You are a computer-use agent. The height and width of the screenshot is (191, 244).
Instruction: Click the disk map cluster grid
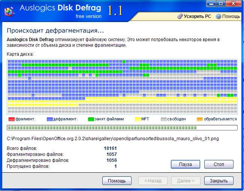point(122,87)
